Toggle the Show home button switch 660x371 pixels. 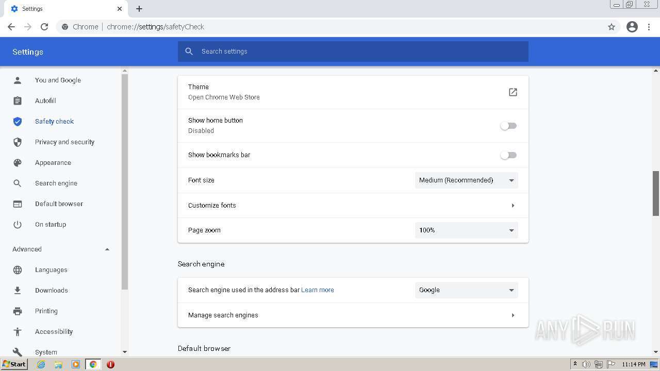point(508,126)
